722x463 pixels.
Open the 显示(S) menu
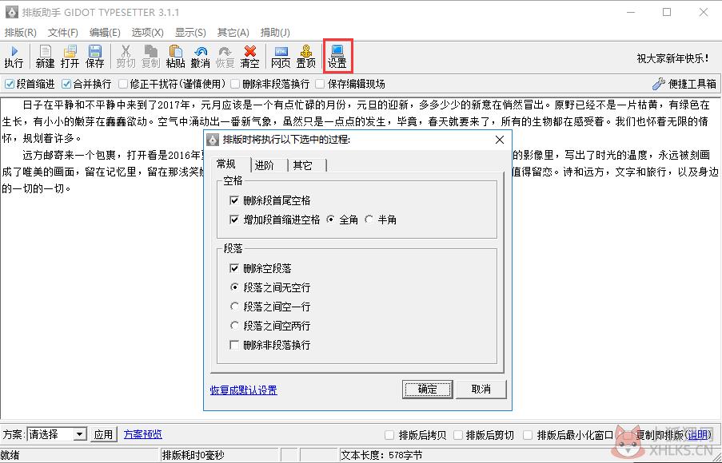190,33
